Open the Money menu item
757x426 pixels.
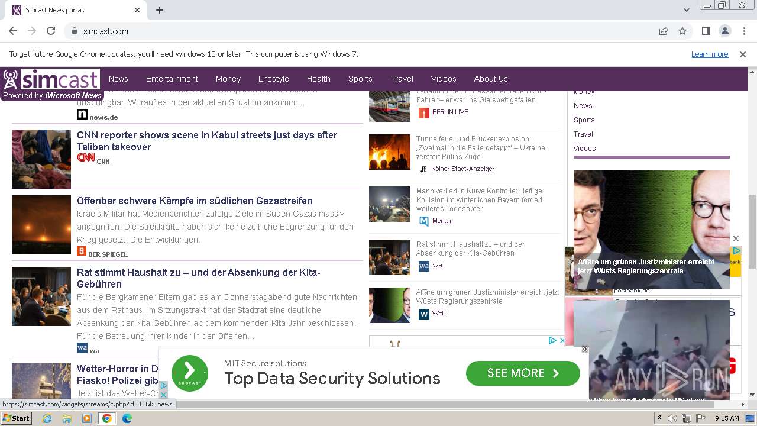[228, 79]
